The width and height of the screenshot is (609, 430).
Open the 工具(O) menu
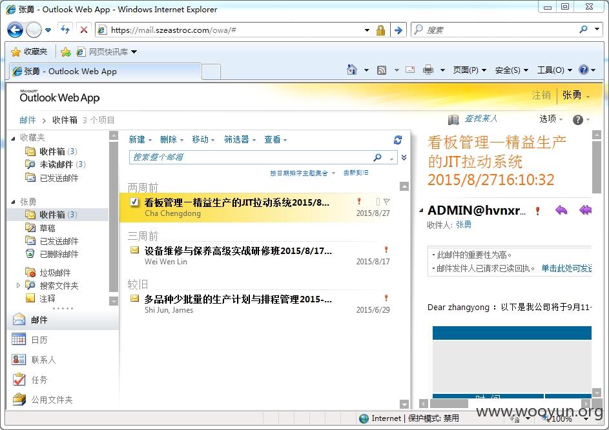555,70
